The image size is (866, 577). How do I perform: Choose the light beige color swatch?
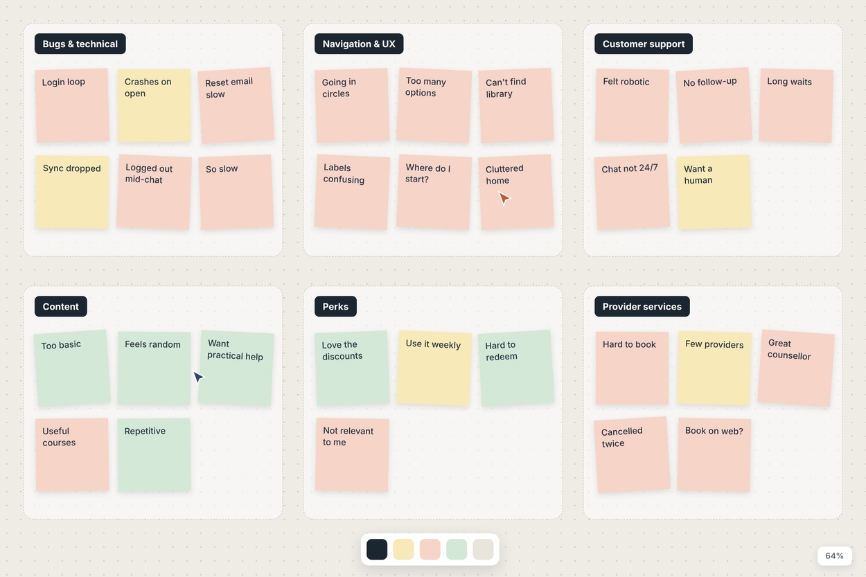click(x=483, y=549)
